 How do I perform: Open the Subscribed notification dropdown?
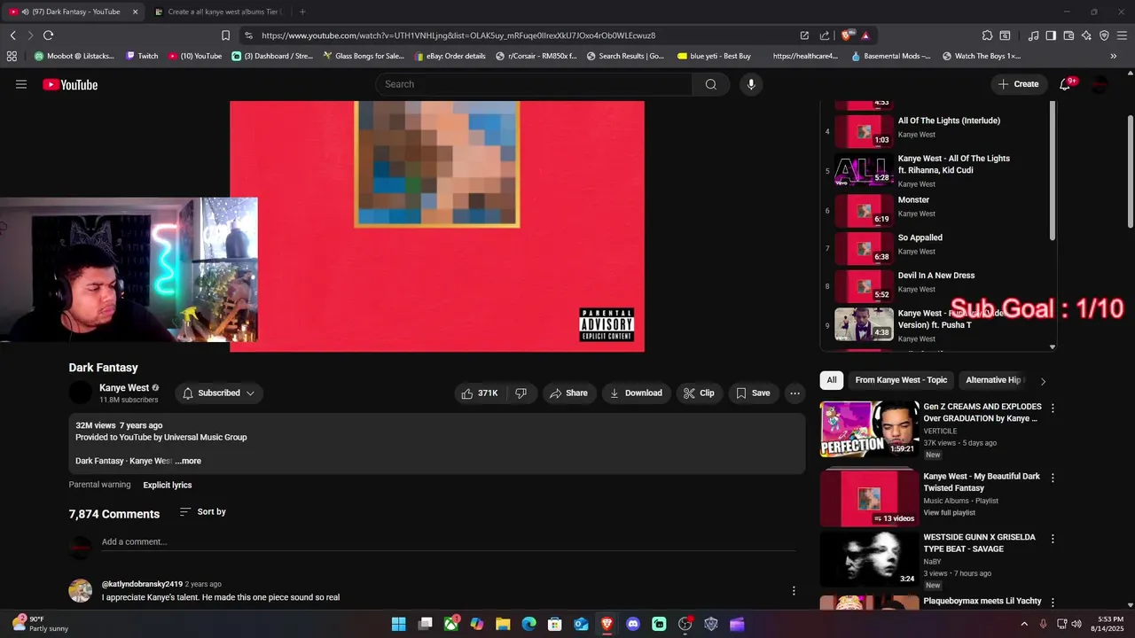click(x=219, y=393)
